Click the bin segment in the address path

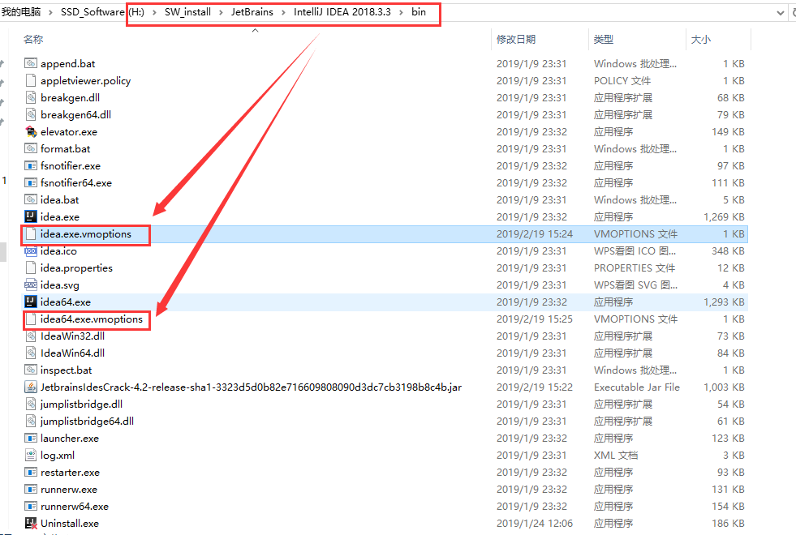[419, 11]
